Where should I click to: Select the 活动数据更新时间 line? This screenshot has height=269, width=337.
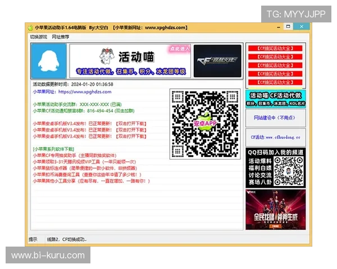click(x=73, y=84)
